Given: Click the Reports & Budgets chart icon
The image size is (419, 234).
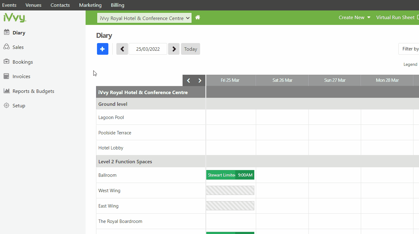Looking at the screenshot, I should click(6, 91).
